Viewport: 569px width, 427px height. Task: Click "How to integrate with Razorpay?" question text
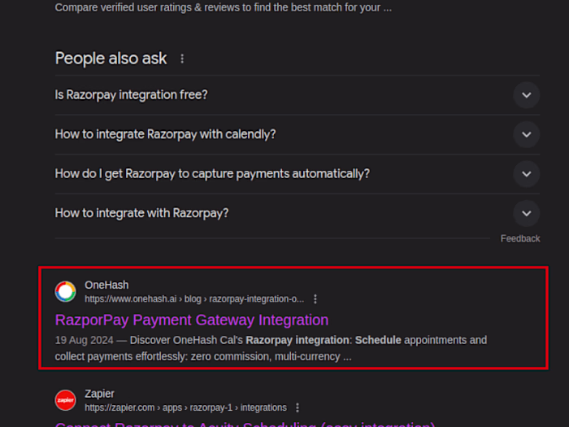[x=141, y=213]
